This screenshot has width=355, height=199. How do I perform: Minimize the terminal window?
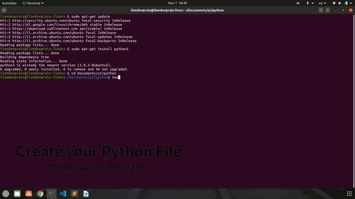(x=336, y=11)
